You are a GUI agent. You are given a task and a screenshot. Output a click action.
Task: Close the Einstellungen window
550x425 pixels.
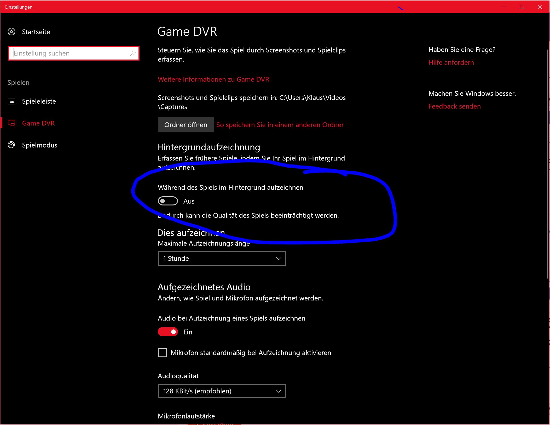[540, 7]
